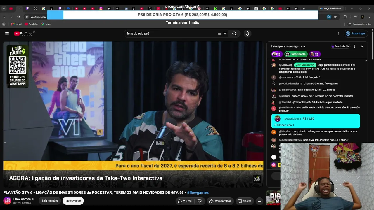Go back with the browser back arrow
Screen dimensions: 374x210
4,17
